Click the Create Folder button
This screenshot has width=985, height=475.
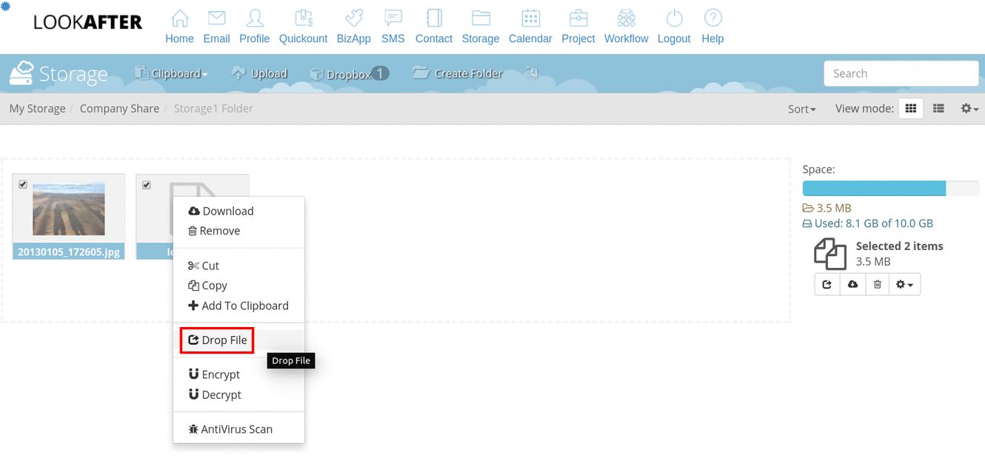pos(458,73)
